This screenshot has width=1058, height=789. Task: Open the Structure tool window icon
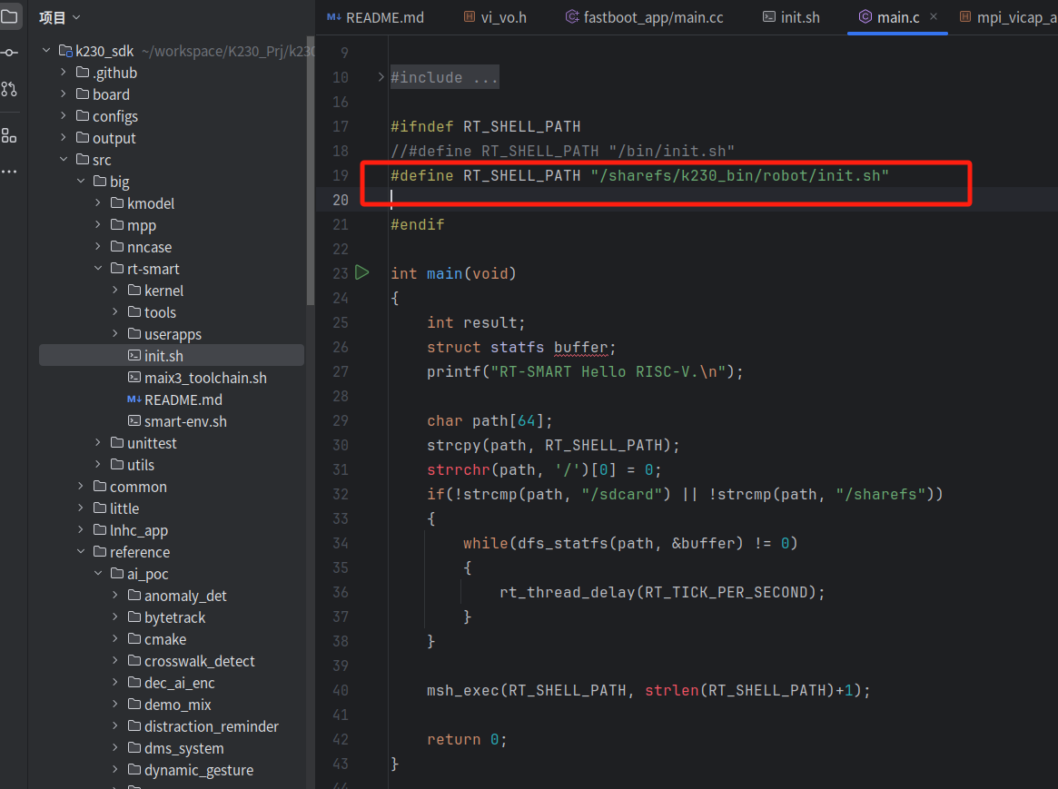[x=9, y=135]
